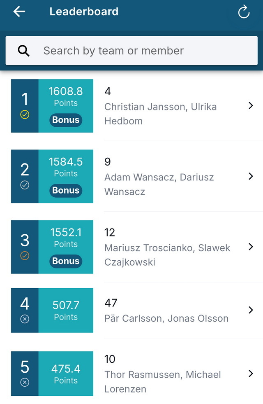This screenshot has width=263, height=404.
Task: Open details chevron for team 47
Action: pos(251,310)
